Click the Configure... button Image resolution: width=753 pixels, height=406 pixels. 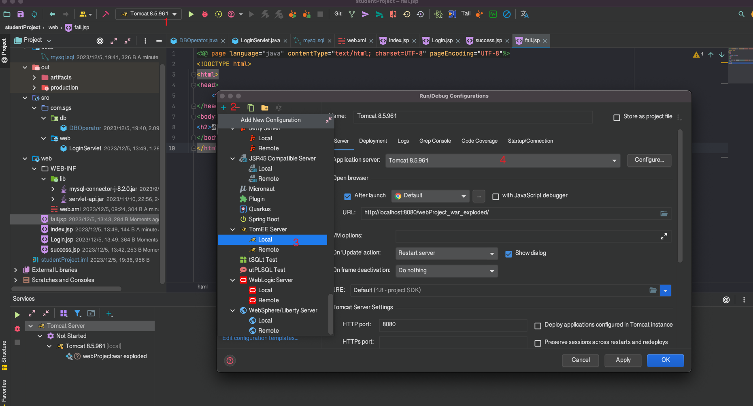tap(649, 160)
